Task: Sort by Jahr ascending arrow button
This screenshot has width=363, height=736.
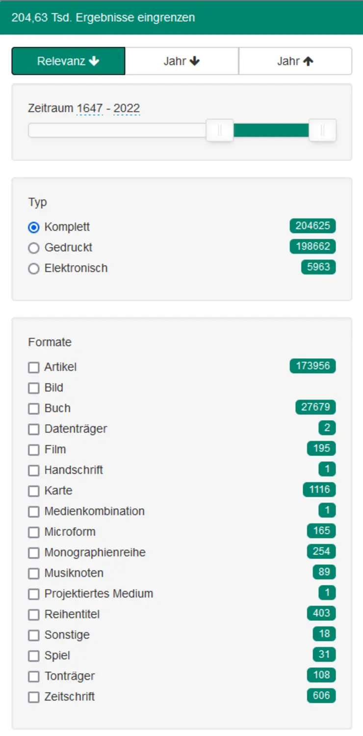Action: click(x=295, y=61)
